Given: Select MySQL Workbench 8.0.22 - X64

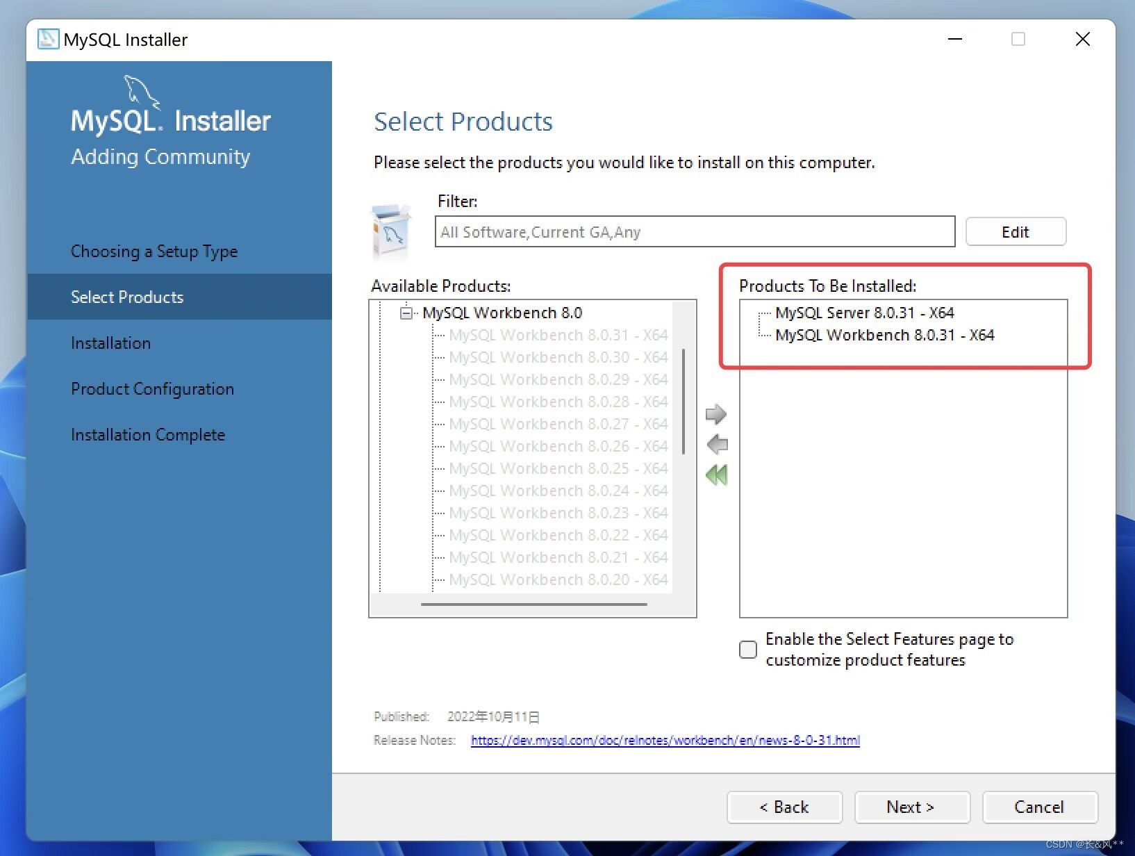Looking at the screenshot, I should (558, 536).
